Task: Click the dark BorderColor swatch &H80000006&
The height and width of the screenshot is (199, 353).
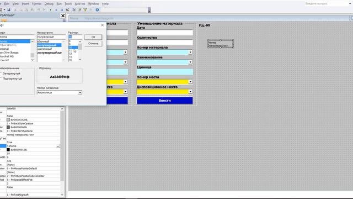Action: (8, 127)
